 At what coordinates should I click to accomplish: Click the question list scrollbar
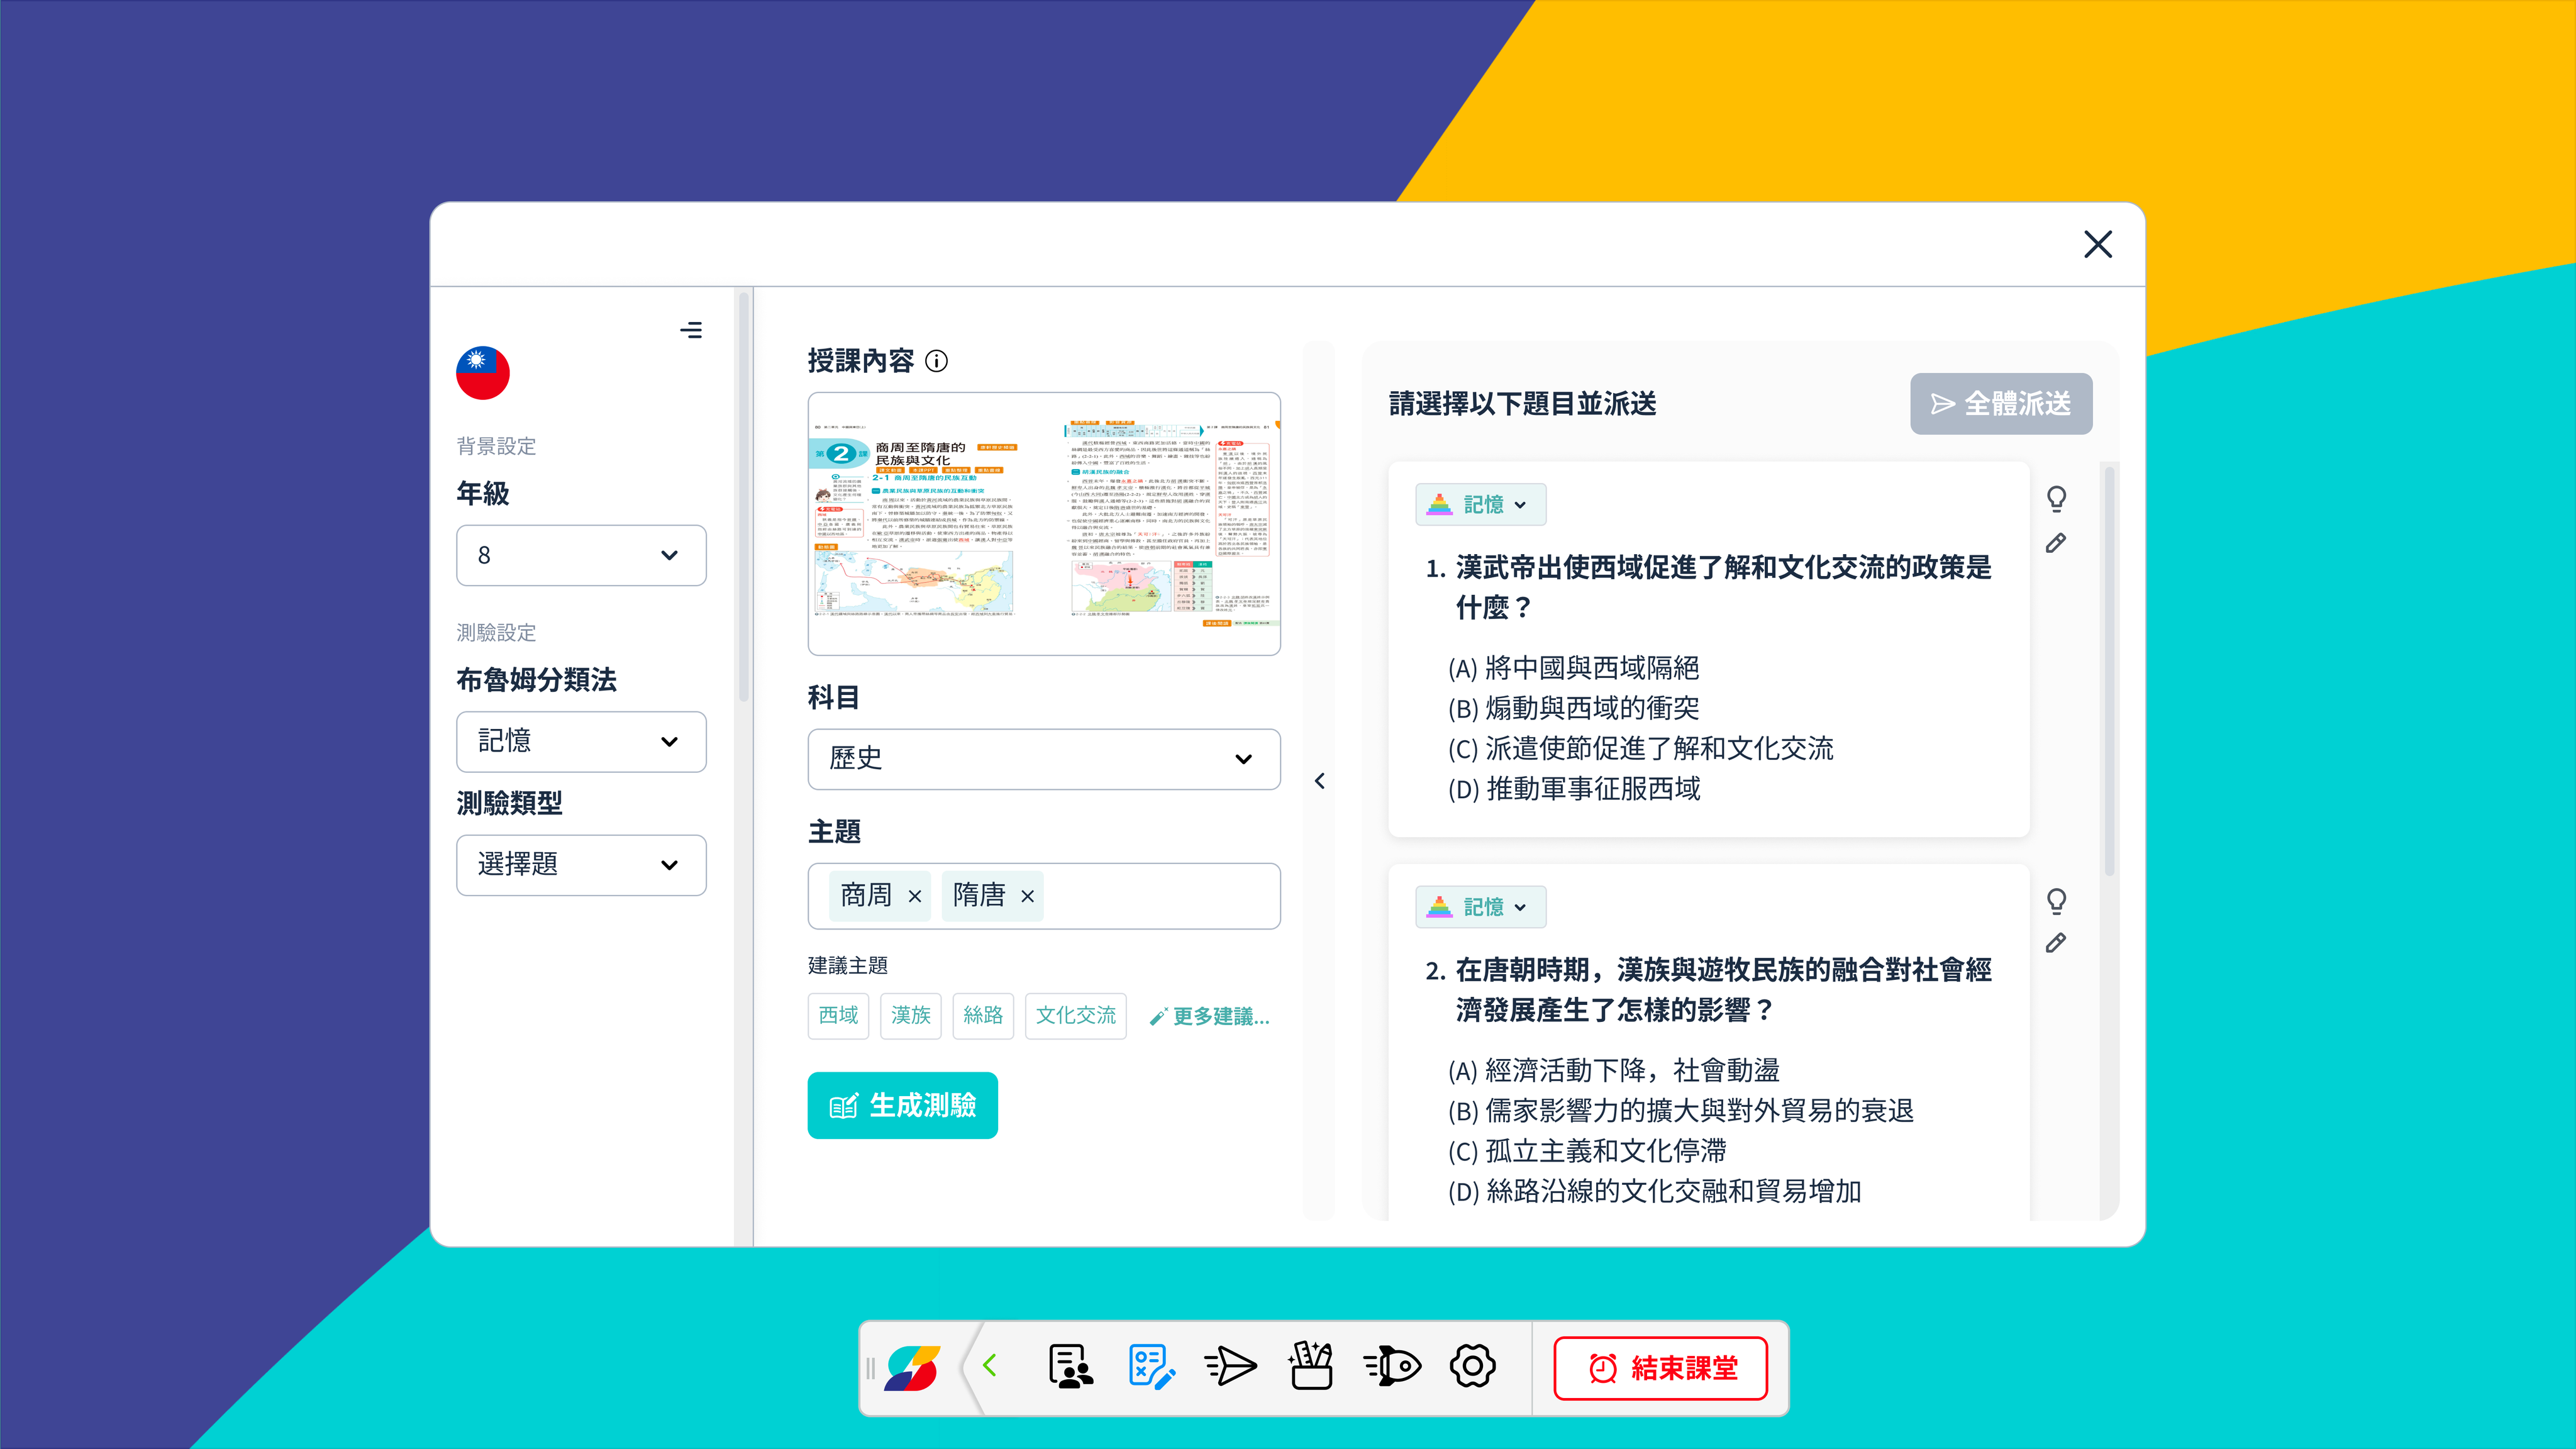(x=2109, y=672)
